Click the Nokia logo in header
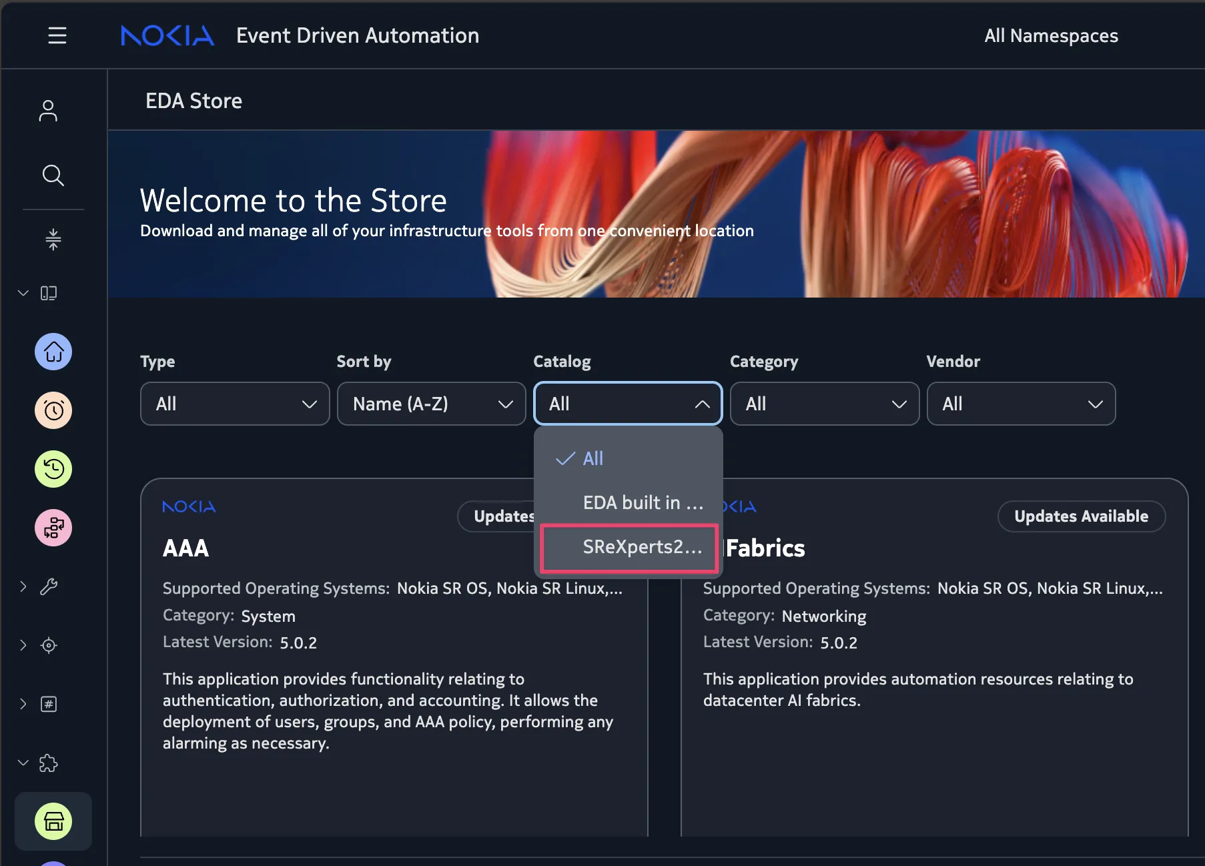The width and height of the screenshot is (1205, 866). point(167,35)
